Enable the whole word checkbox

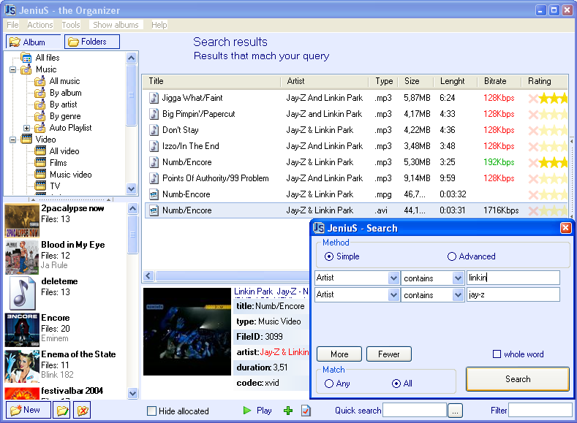pyautogui.click(x=497, y=354)
